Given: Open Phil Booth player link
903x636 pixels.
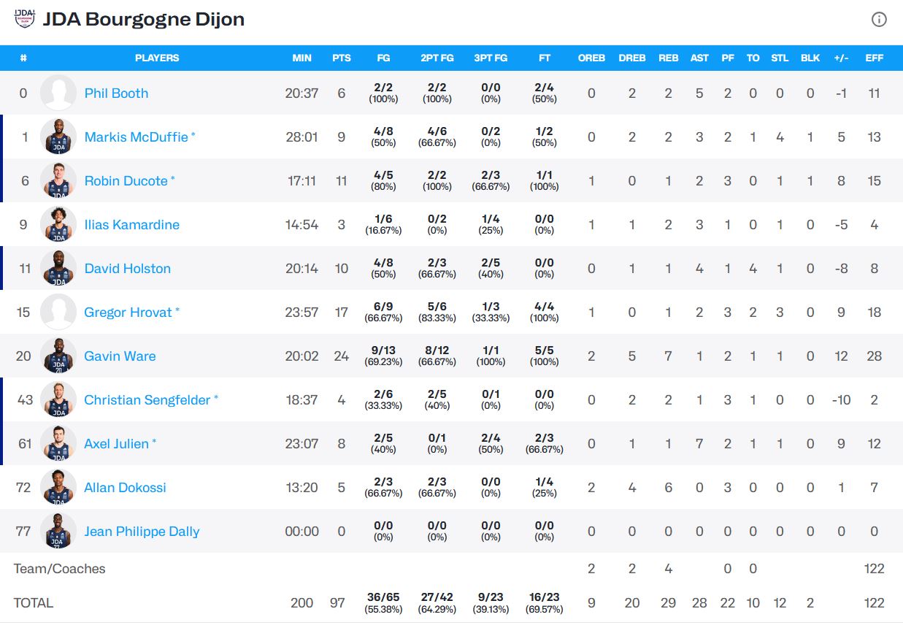Looking at the screenshot, I should (116, 93).
